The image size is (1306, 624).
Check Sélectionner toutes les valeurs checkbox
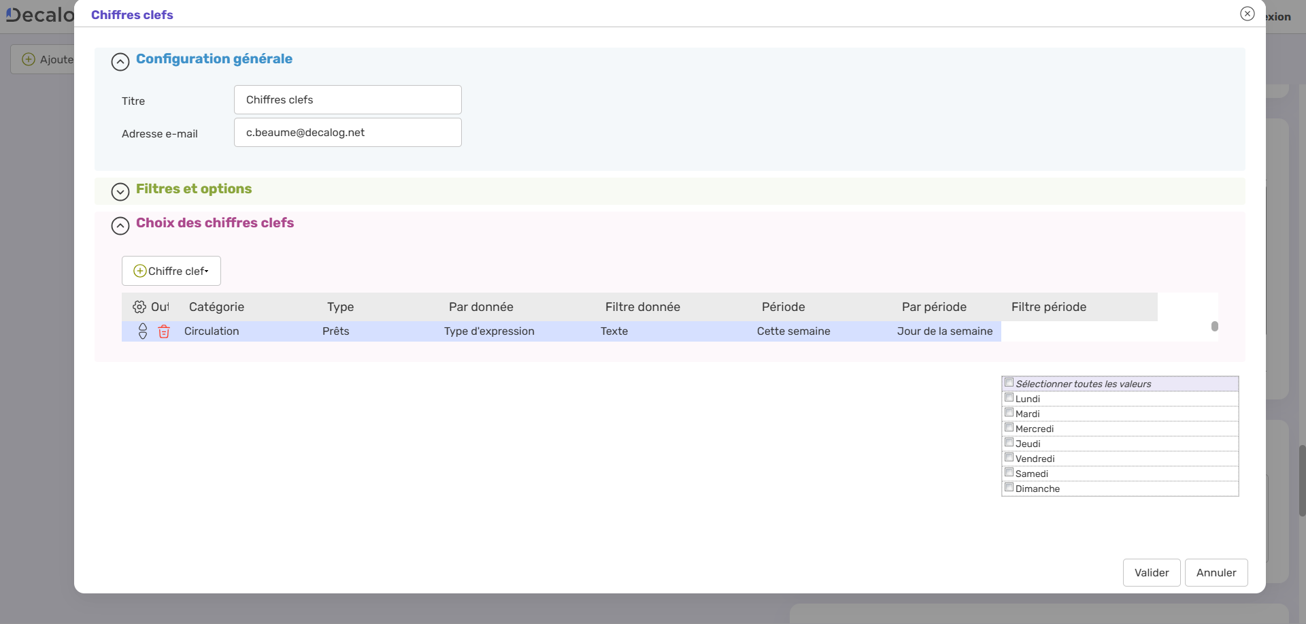click(x=1009, y=383)
